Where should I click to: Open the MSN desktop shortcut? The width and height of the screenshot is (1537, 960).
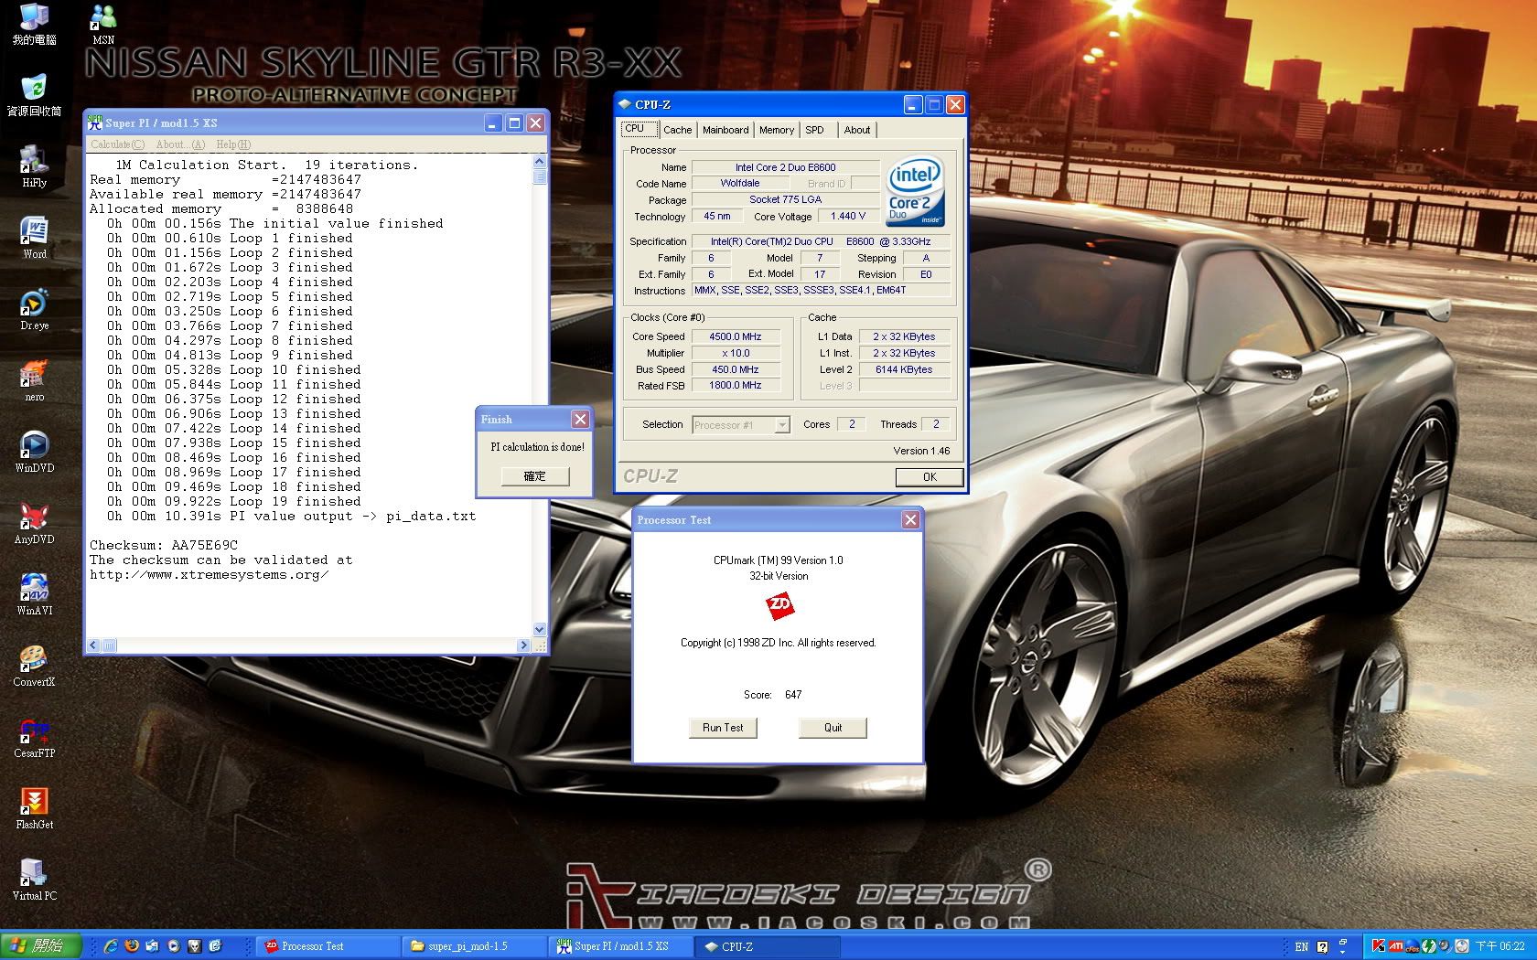(103, 24)
